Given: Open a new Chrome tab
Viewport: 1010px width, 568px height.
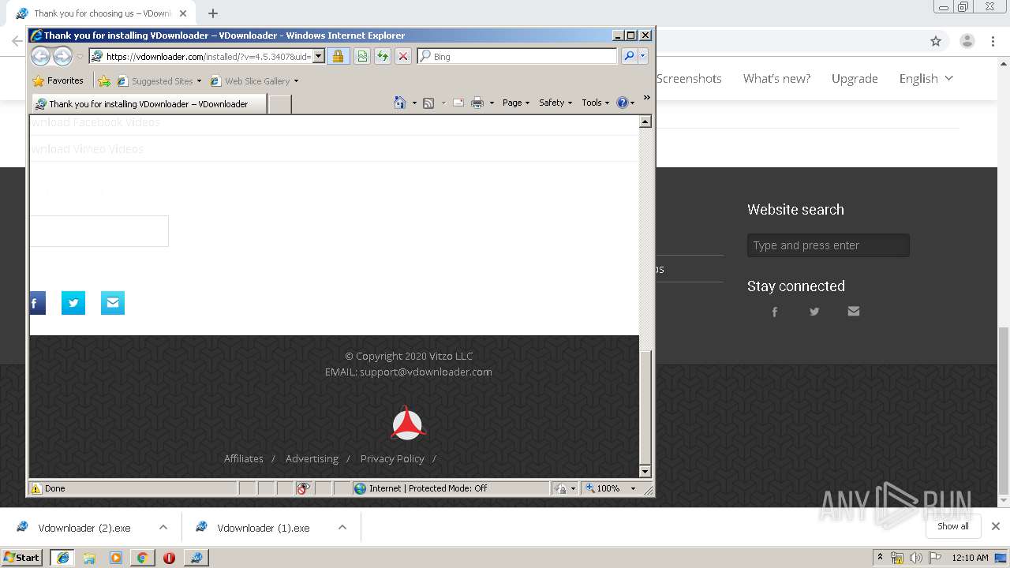Looking at the screenshot, I should pyautogui.click(x=213, y=13).
